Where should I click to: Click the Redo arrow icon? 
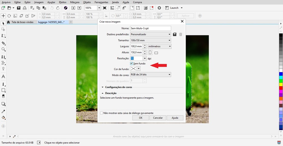(58, 8)
